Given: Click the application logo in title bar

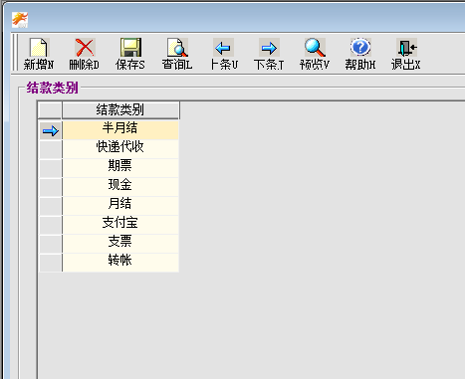Looking at the screenshot, I should (20, 20).
